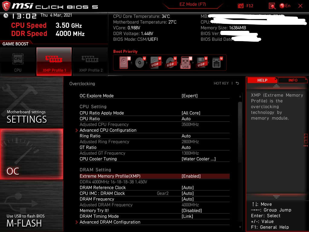309x232 pixels.
Task: Open the BIOS search magnifier icon
Action: (x=272, y=6)
